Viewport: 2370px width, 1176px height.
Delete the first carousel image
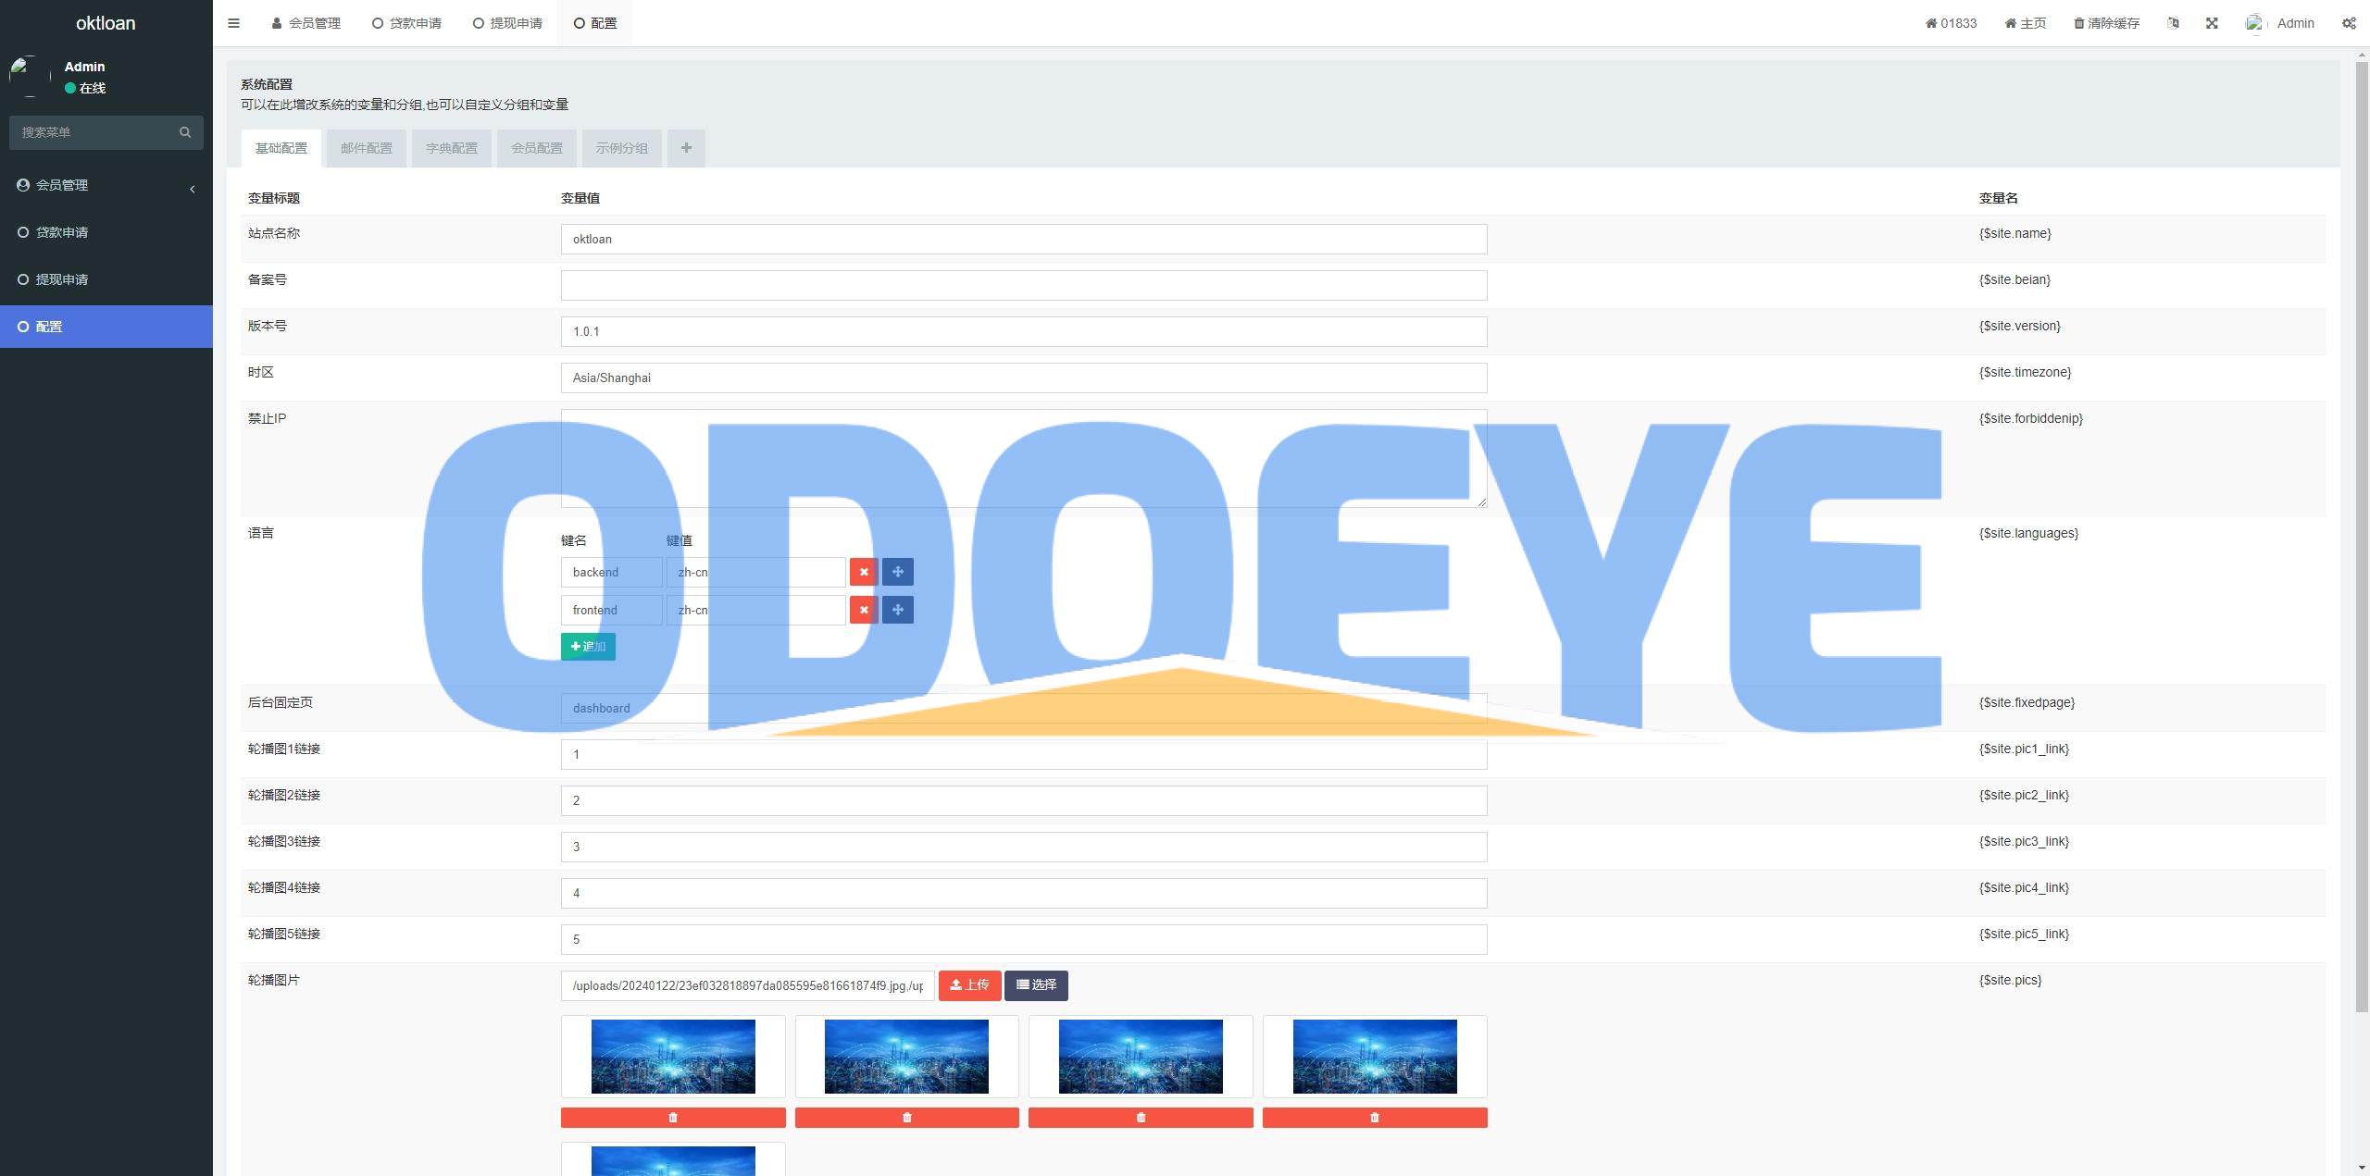[673, 1118]
